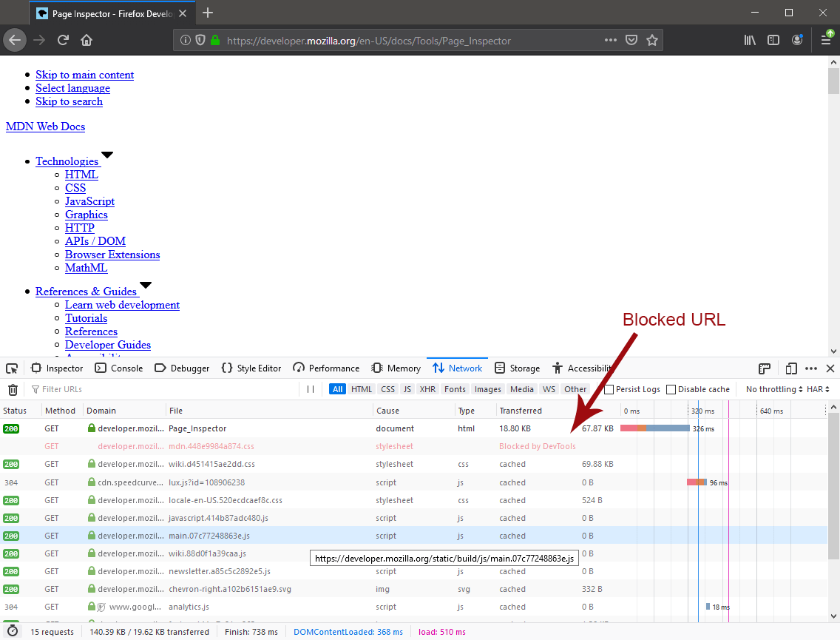The image size is (840, 640).
Task: Open the DevTools three-dot options menu
Action: [x=811, y=368]
